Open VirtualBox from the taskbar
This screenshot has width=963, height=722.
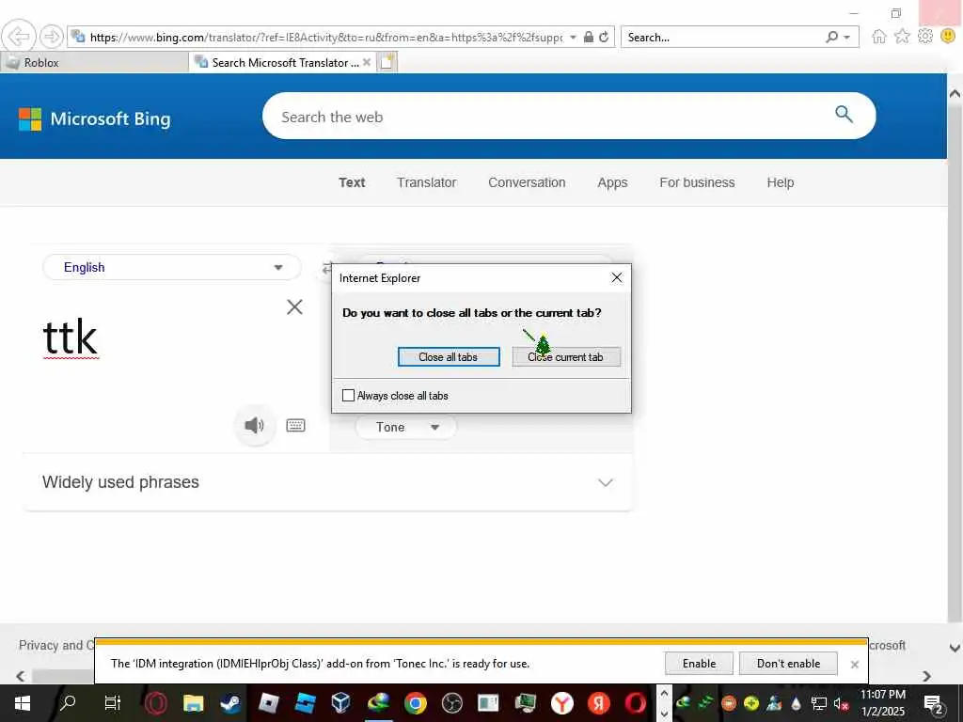point(340,703)
